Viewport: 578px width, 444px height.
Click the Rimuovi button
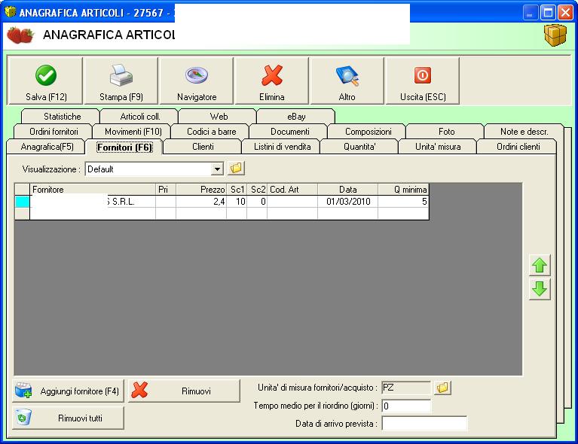(x=184, y=391)
